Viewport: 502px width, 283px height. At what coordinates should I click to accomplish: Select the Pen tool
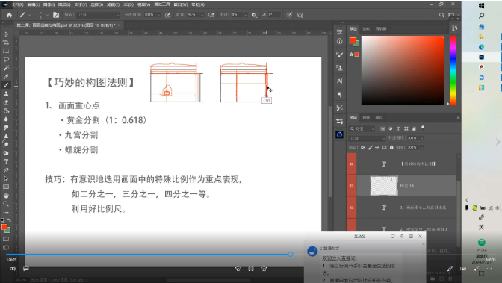click(6, 170)
